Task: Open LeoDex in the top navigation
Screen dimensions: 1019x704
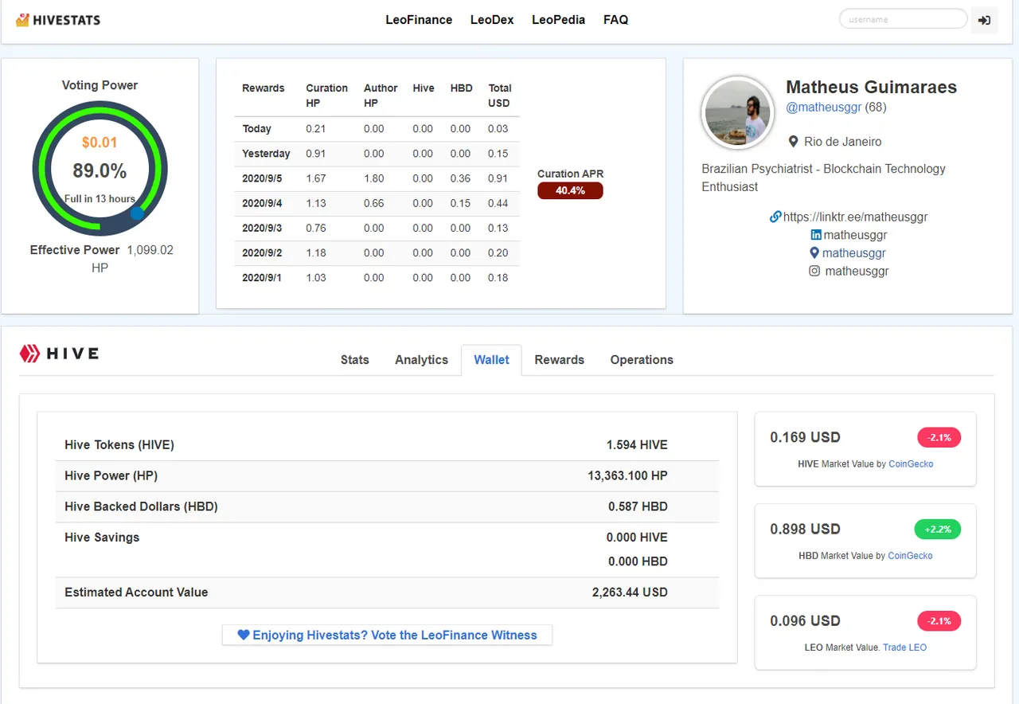Action: pos(492,20)
